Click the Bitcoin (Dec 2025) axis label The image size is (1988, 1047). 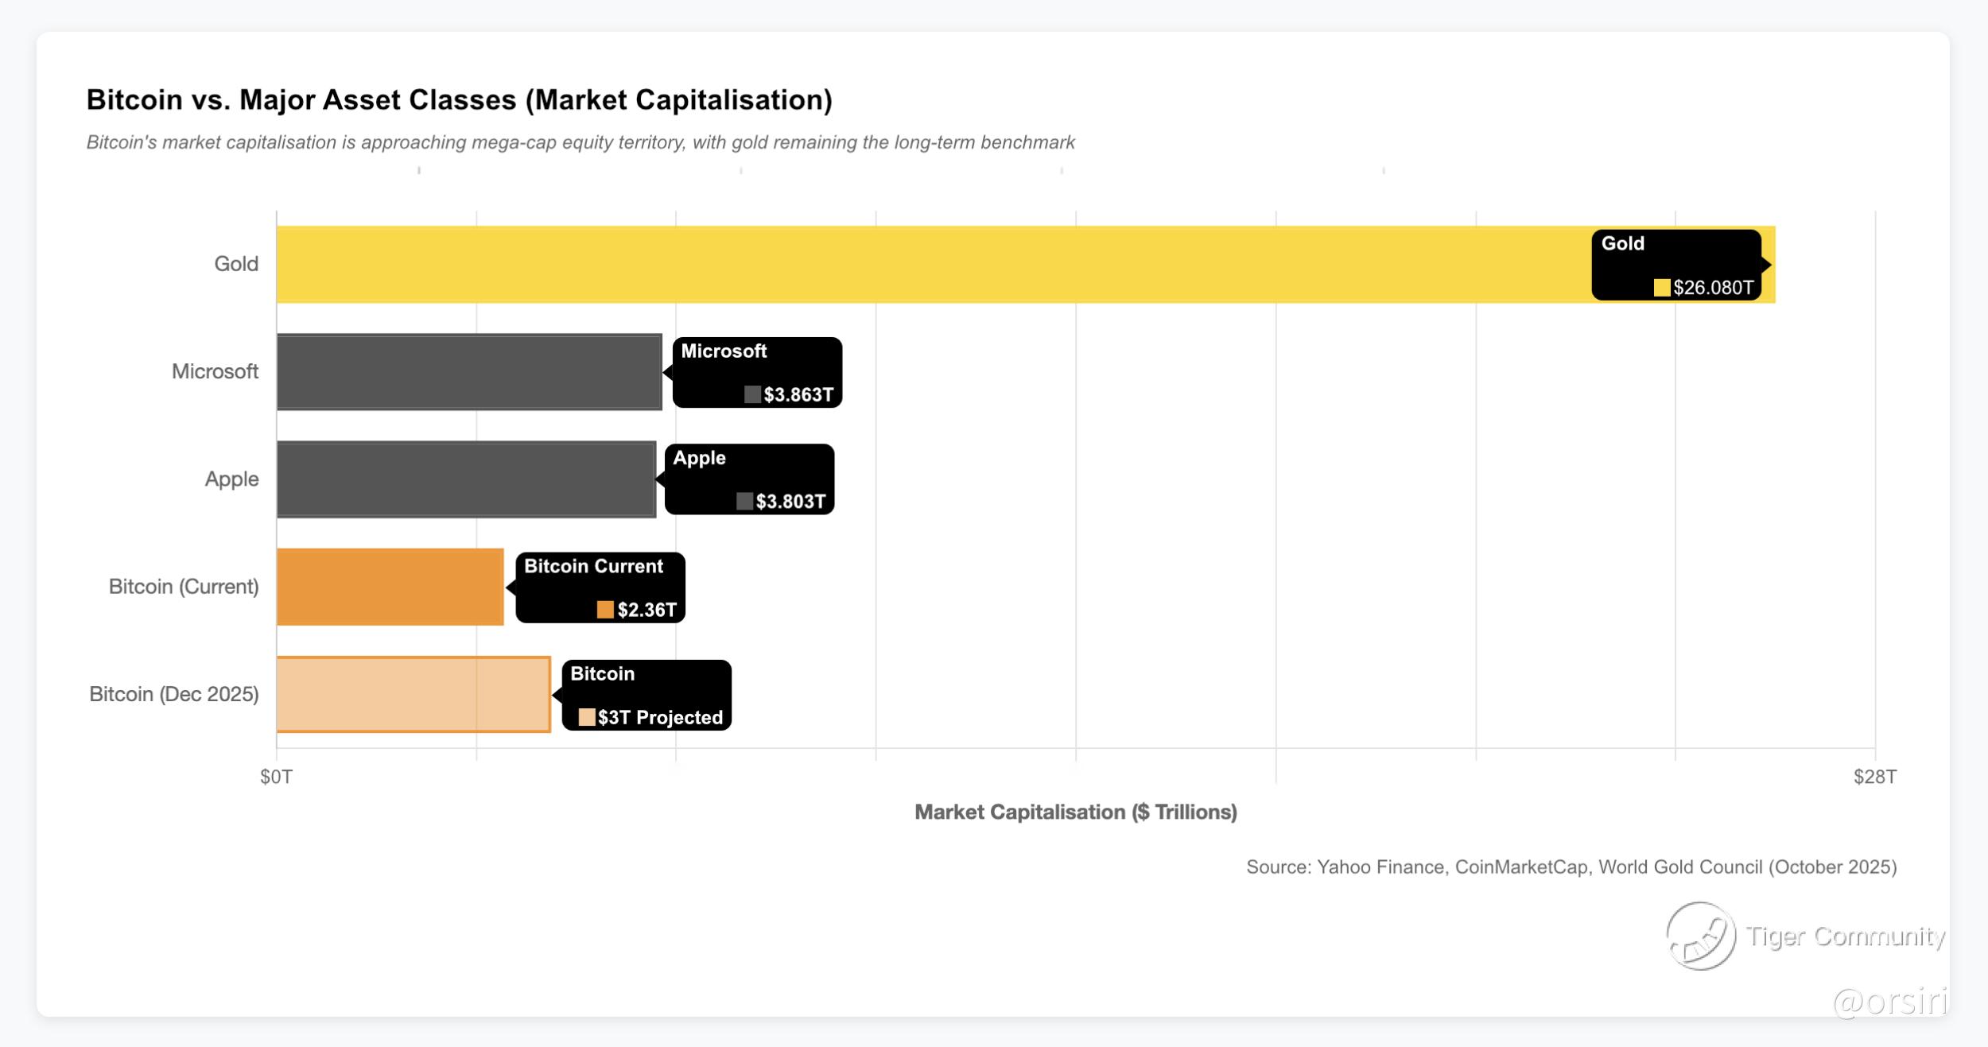[174, 694]
